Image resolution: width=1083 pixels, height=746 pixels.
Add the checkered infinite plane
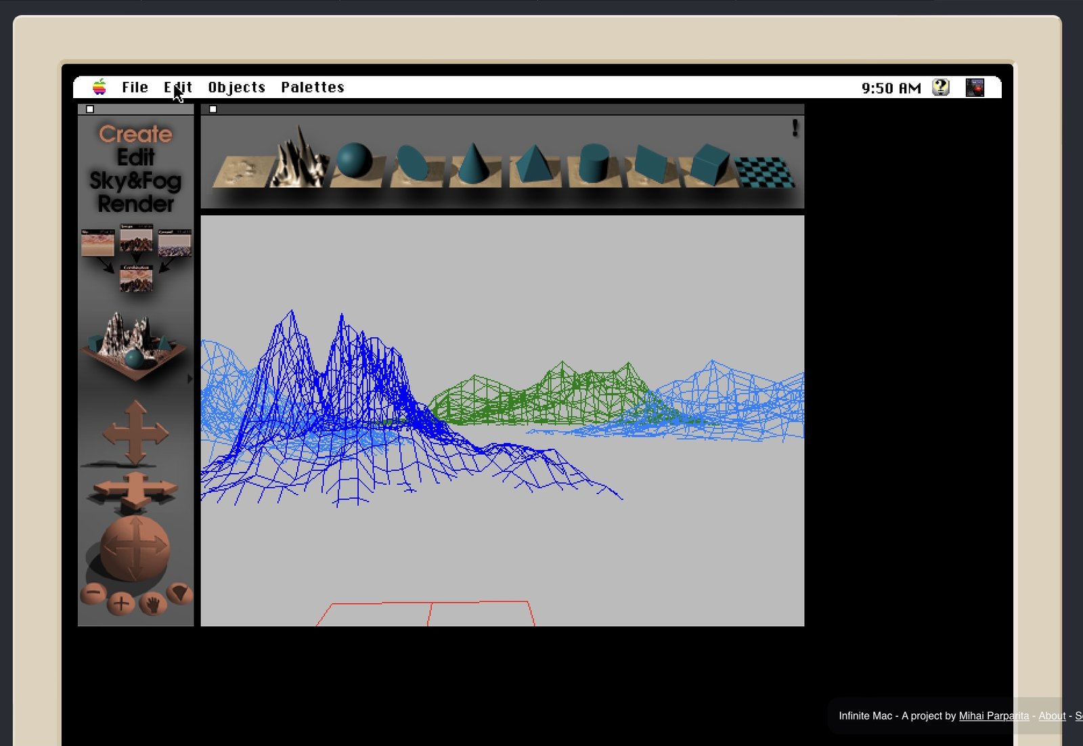(x=764, y=171)
